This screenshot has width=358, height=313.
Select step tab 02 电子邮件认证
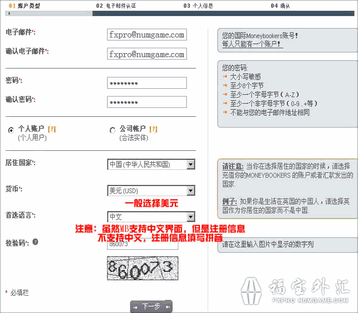click(116, 6)
